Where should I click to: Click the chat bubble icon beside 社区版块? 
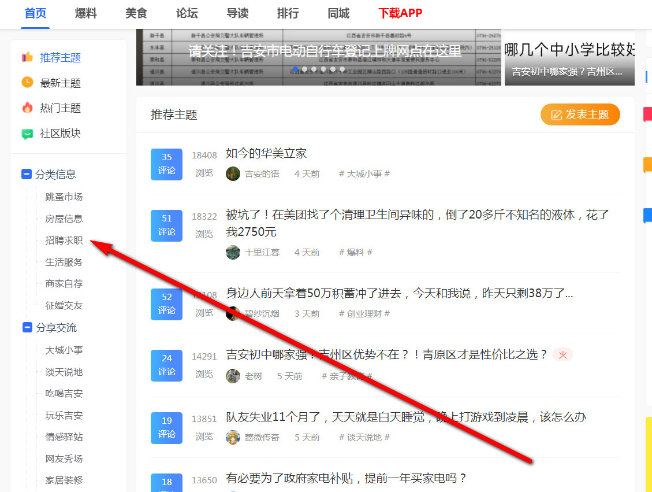point(28,134)
